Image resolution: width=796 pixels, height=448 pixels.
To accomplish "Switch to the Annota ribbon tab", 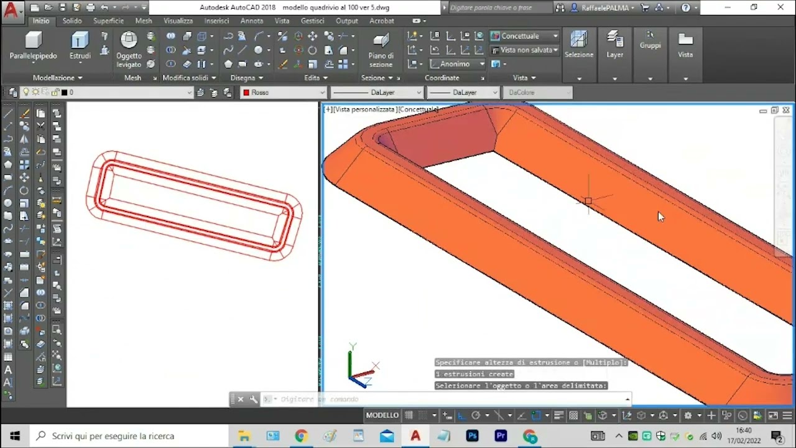I will tap(252, 21).
